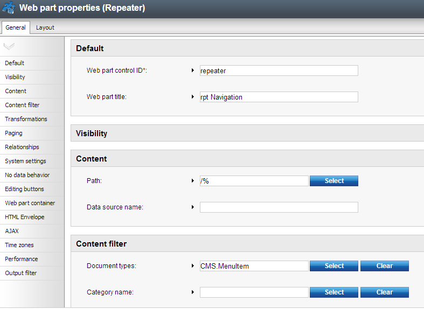Collapse the Content filter section header
424x309 pixels.
pos(247,244)
